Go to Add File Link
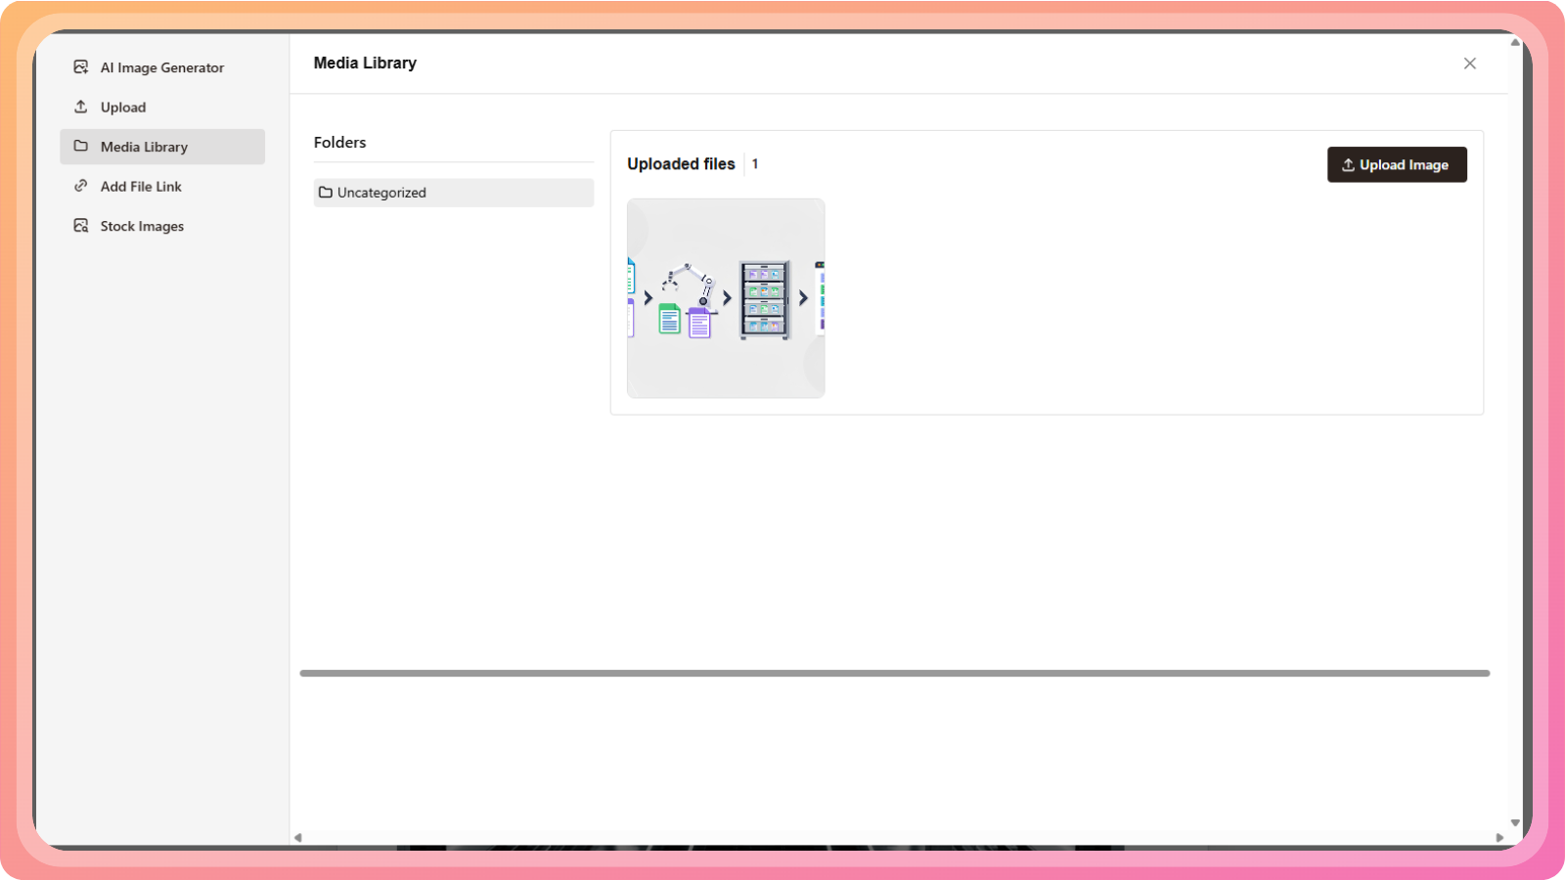Image resolution: width=1565 pixels, height=880 pixels. [x=141, y=187]
